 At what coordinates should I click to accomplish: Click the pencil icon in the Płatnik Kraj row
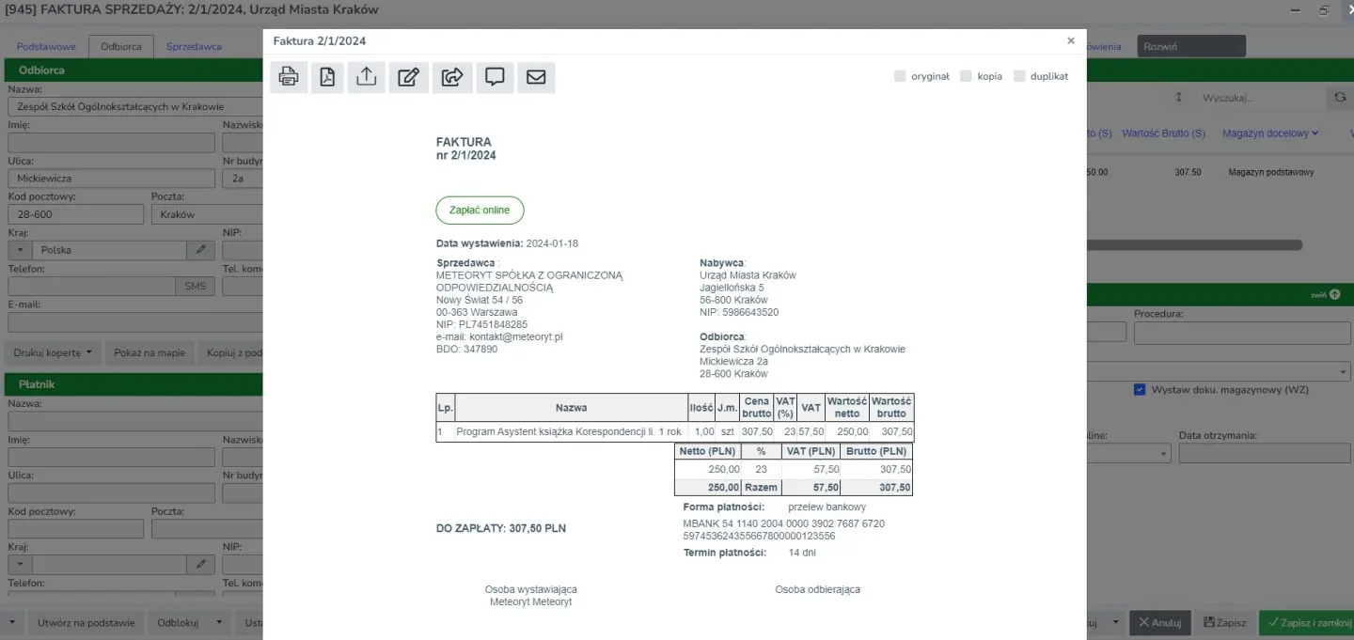click(200, 565)
